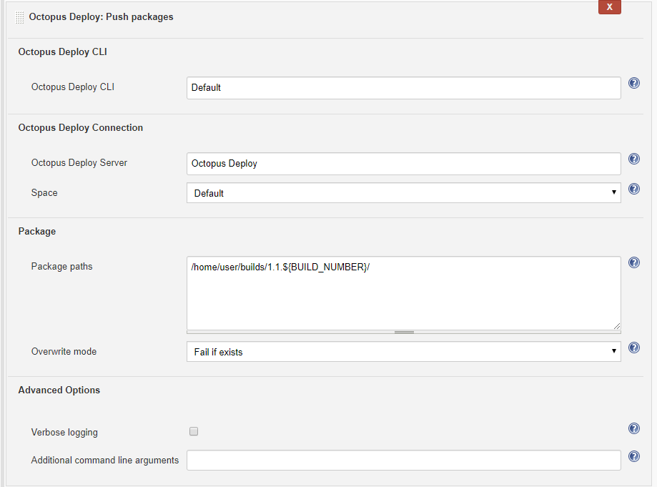Show help for Package paths
The image size is (657, 487).
(x=633, y=262)
